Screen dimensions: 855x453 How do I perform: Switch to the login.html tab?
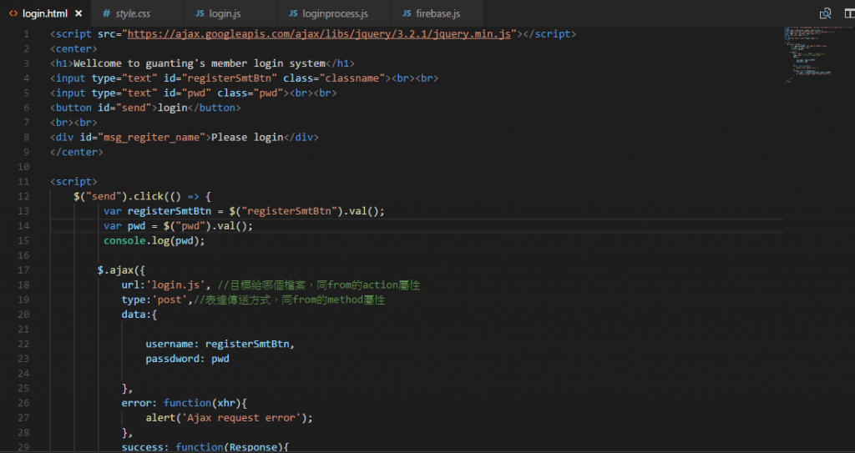[x=45, y=13]
